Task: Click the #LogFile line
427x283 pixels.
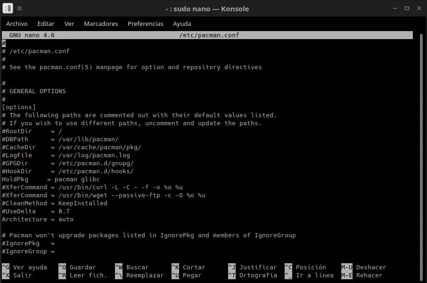Action: pyautogui.click(x=66, y=155)
